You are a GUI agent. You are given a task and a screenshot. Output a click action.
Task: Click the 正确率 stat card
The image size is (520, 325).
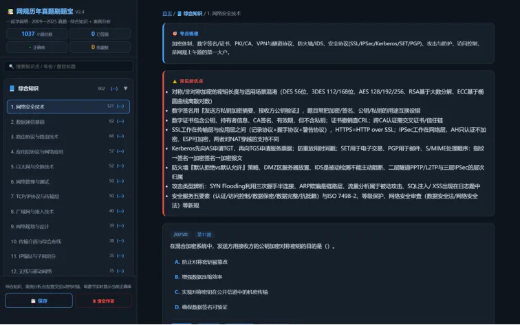(37, 47)
